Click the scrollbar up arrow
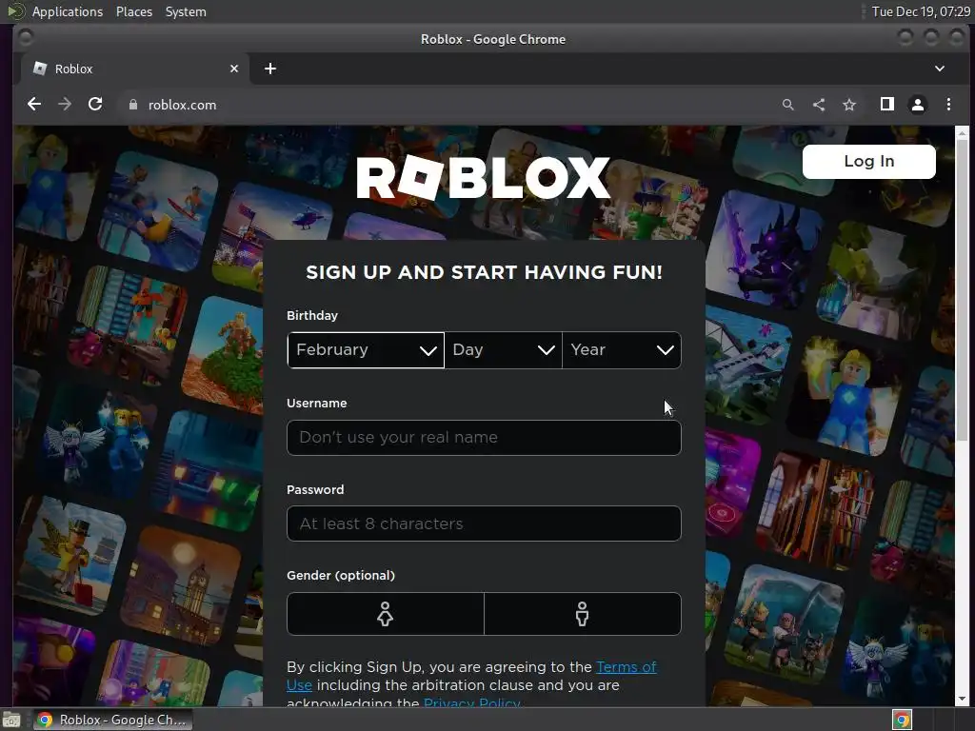 962,133
